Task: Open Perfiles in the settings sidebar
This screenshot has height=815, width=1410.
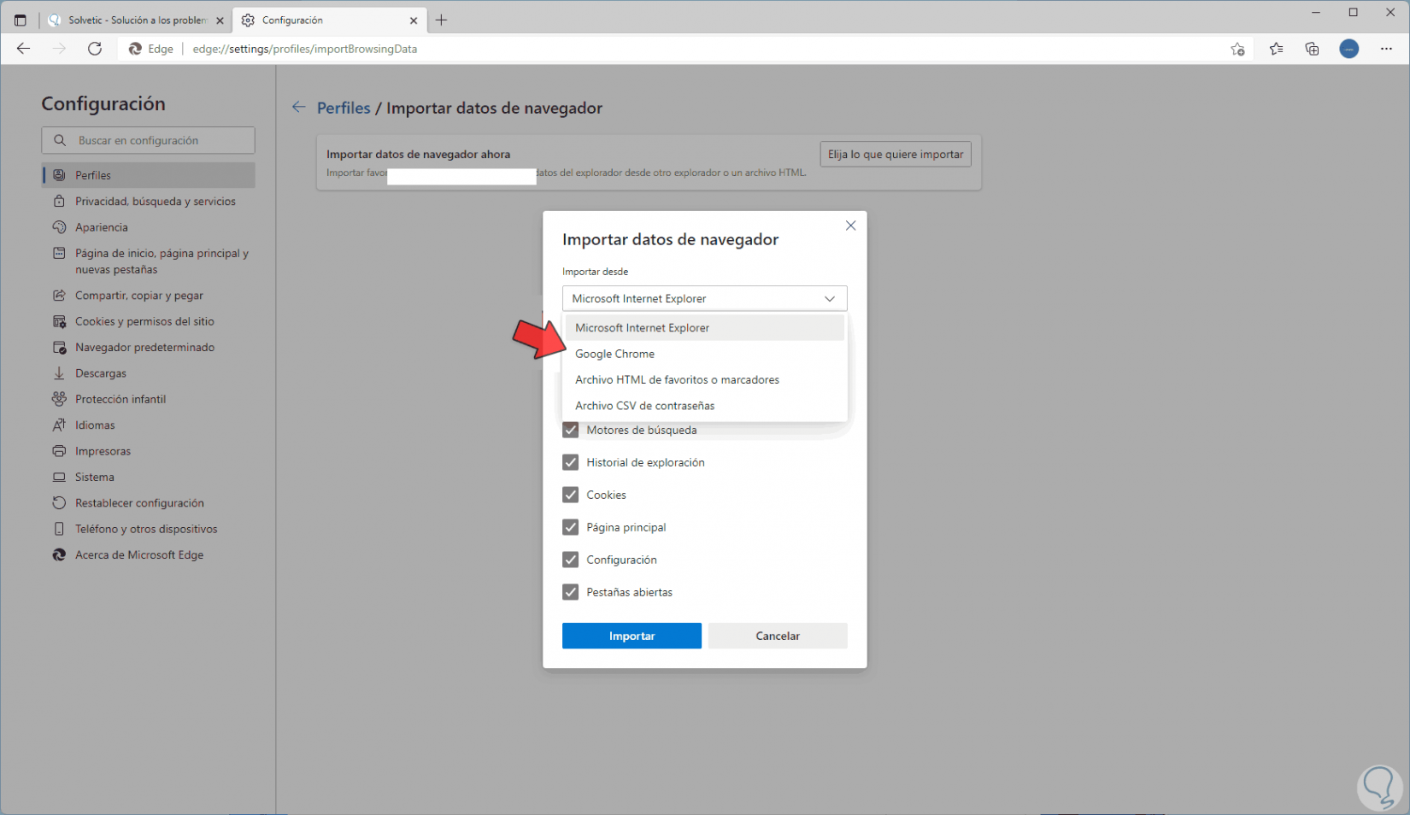Action: pyautogui.click(x=149, y=175)
